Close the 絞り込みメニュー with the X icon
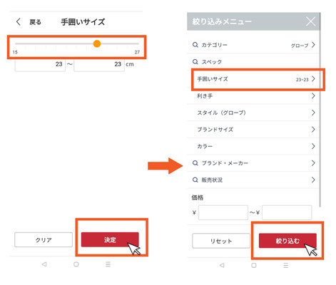 point(310,21)
